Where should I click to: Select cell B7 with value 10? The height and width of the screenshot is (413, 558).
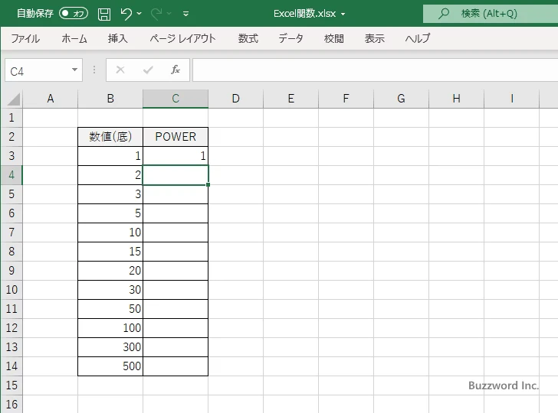coord(110,233)
